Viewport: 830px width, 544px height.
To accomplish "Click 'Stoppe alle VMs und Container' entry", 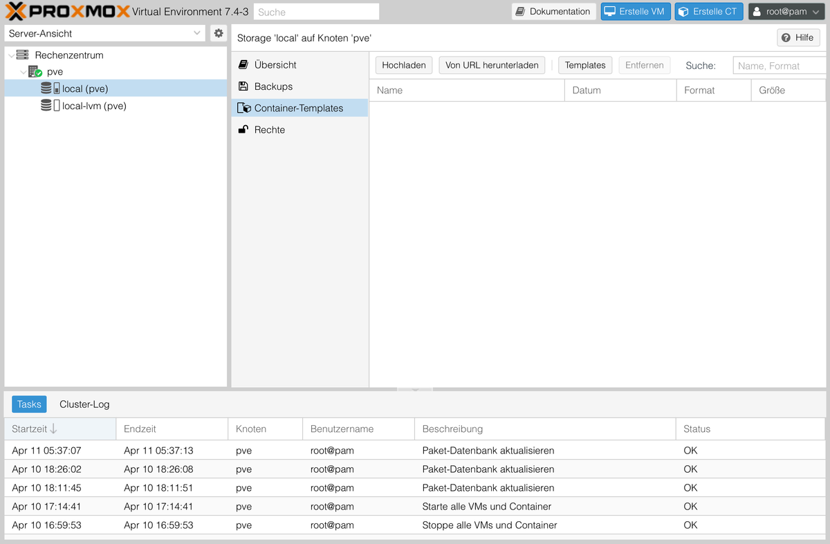I will 490,525.
